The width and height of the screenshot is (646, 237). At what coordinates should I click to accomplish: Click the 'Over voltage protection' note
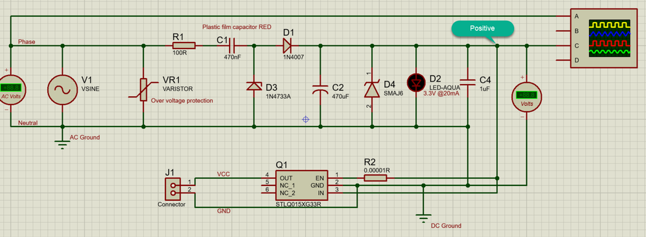click(182, 100)
